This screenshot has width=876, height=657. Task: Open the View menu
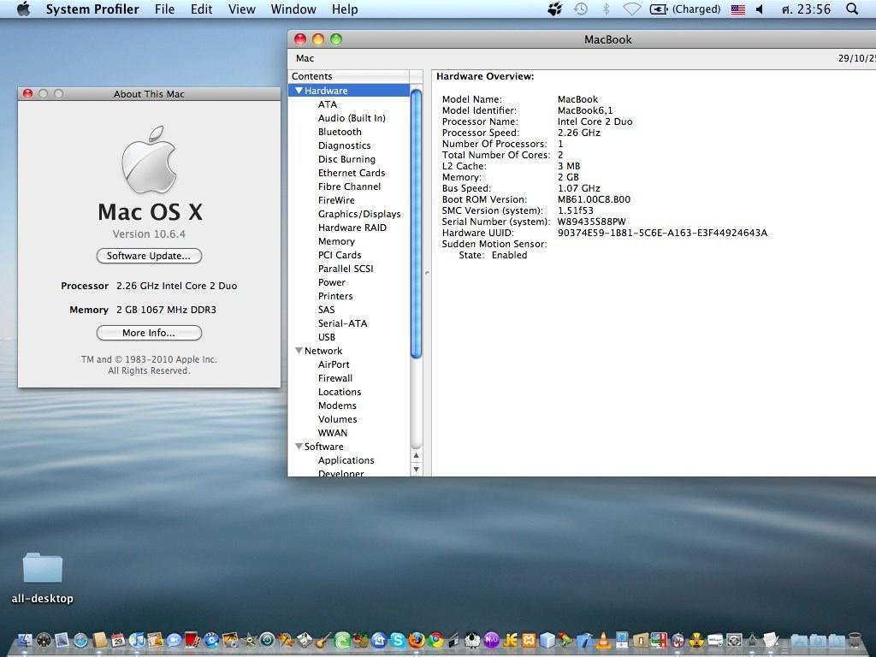(x=242, y=9)
